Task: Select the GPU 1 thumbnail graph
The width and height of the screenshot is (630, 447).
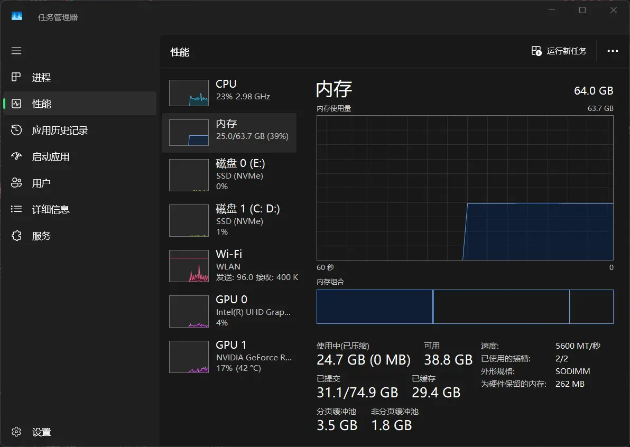Action: point(189,357)
